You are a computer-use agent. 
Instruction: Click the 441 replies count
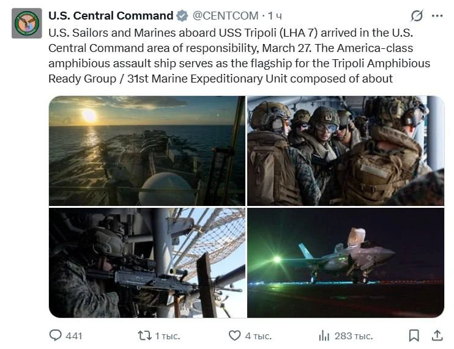pos(73,336)
